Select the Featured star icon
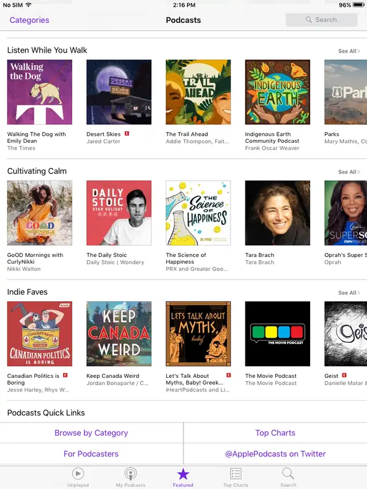367x489 pixels. [183, 474]
